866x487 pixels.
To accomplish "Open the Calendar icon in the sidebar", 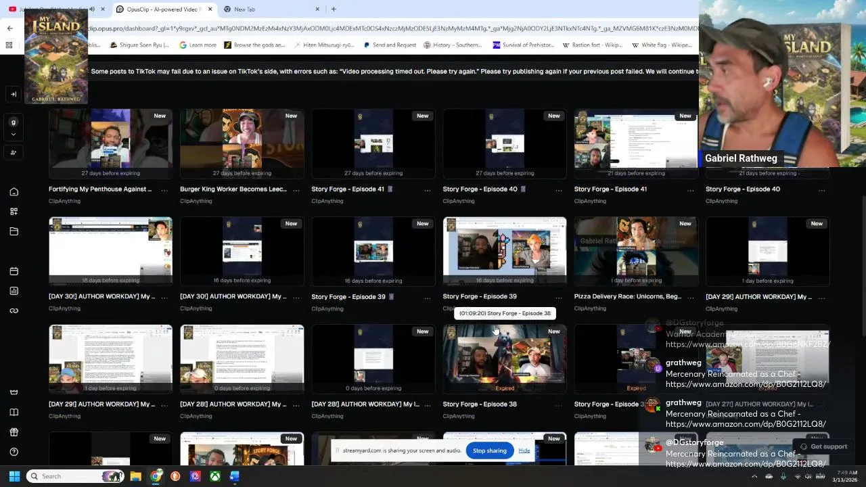I will point(14,271).
